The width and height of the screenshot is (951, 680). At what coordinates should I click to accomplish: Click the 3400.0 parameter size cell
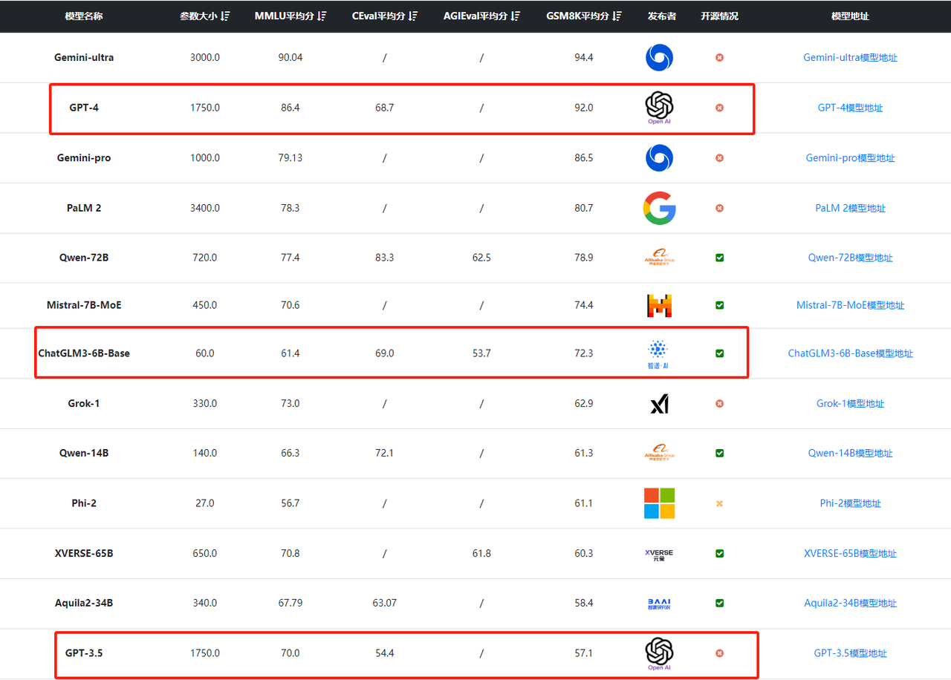(205, 208)
